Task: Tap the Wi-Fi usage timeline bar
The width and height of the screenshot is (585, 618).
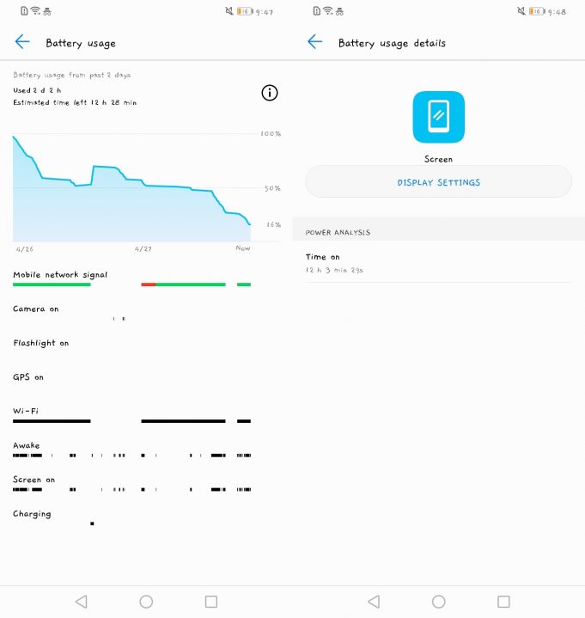Action: (x=182, y=421)
